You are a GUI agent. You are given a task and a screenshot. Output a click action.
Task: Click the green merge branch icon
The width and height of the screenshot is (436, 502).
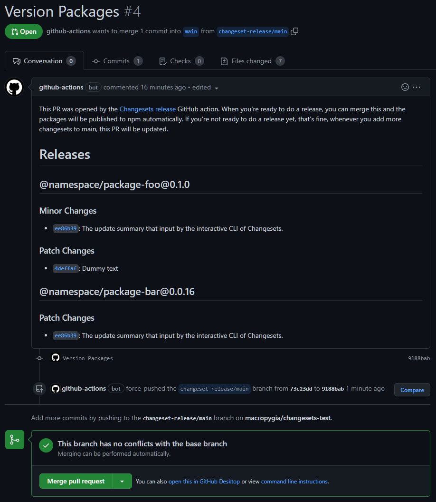point(15,440)
